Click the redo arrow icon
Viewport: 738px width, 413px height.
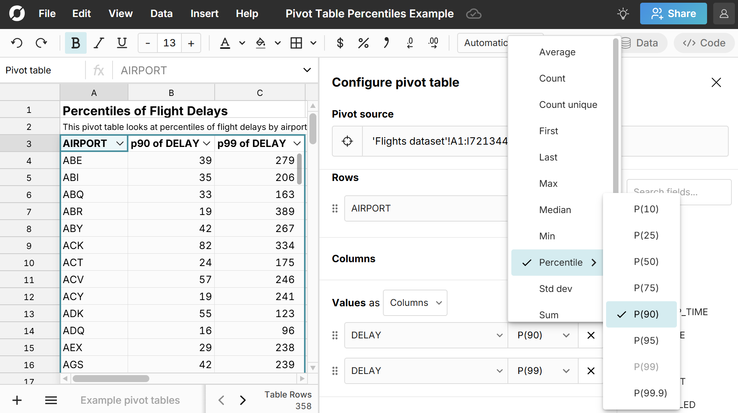tap(41, 43)
